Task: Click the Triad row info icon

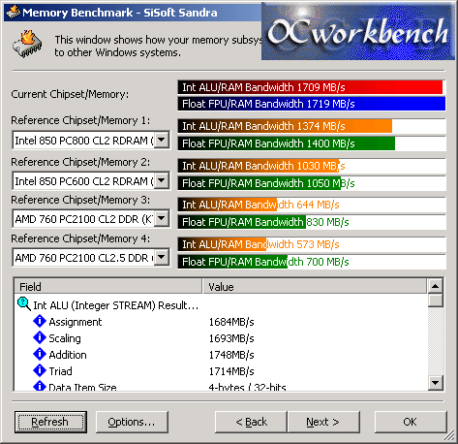Action: (x=40, y=370)
